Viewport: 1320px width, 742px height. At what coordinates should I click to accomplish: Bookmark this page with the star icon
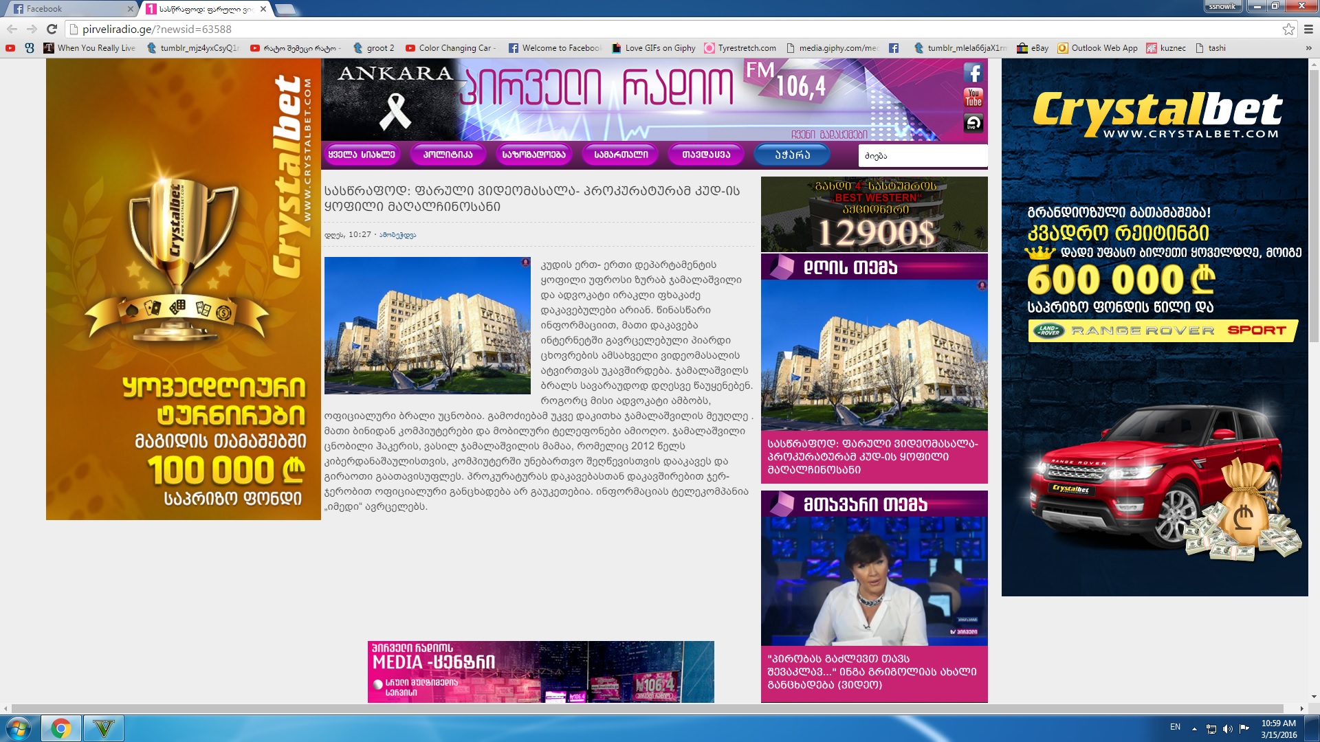pyautogui.click(x=1288, y=29)
